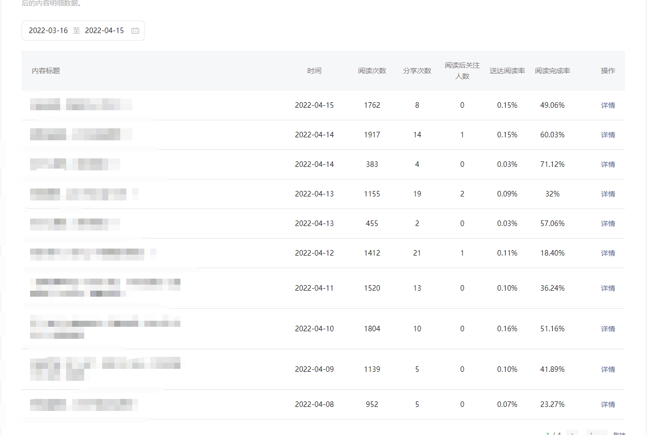Open 详情 for the 2022-04-12 article
The width and height of the screenshot is (647, 435).
607,253
